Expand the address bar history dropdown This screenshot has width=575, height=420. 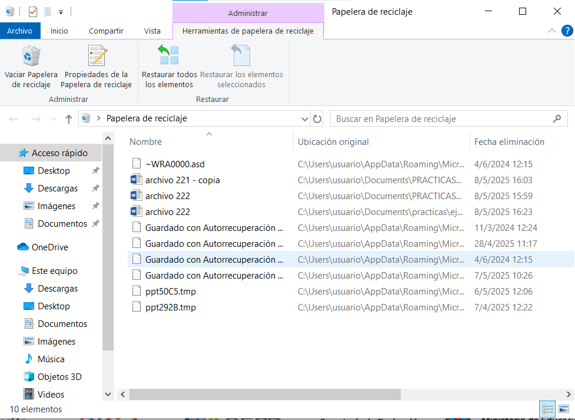304,119
